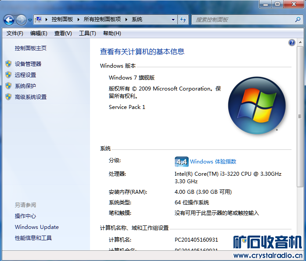Expand the arrow after 控制面板 breadcrumb
This screenshot has height=261, width=306.
79,19
